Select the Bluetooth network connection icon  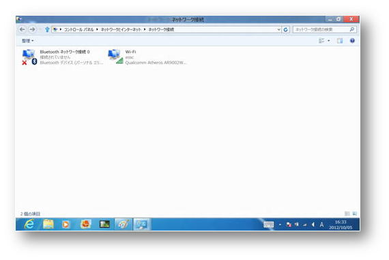coord(29,57)
